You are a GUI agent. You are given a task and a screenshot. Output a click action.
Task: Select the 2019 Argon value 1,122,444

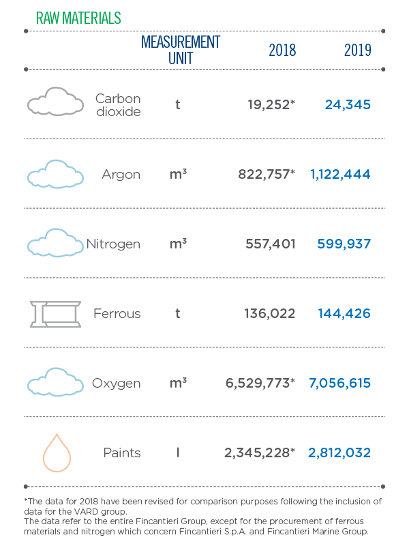click(x=340, y=174)
